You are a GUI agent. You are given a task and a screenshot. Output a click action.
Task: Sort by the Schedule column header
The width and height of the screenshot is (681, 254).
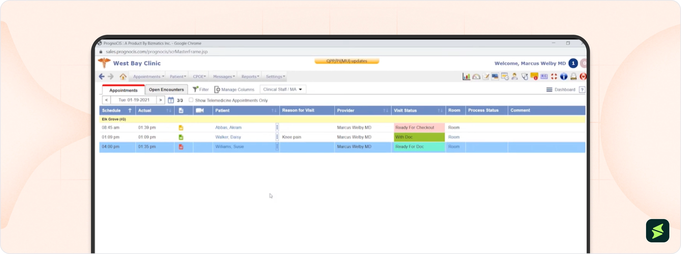pyautogui.click(x=117, y=110)
